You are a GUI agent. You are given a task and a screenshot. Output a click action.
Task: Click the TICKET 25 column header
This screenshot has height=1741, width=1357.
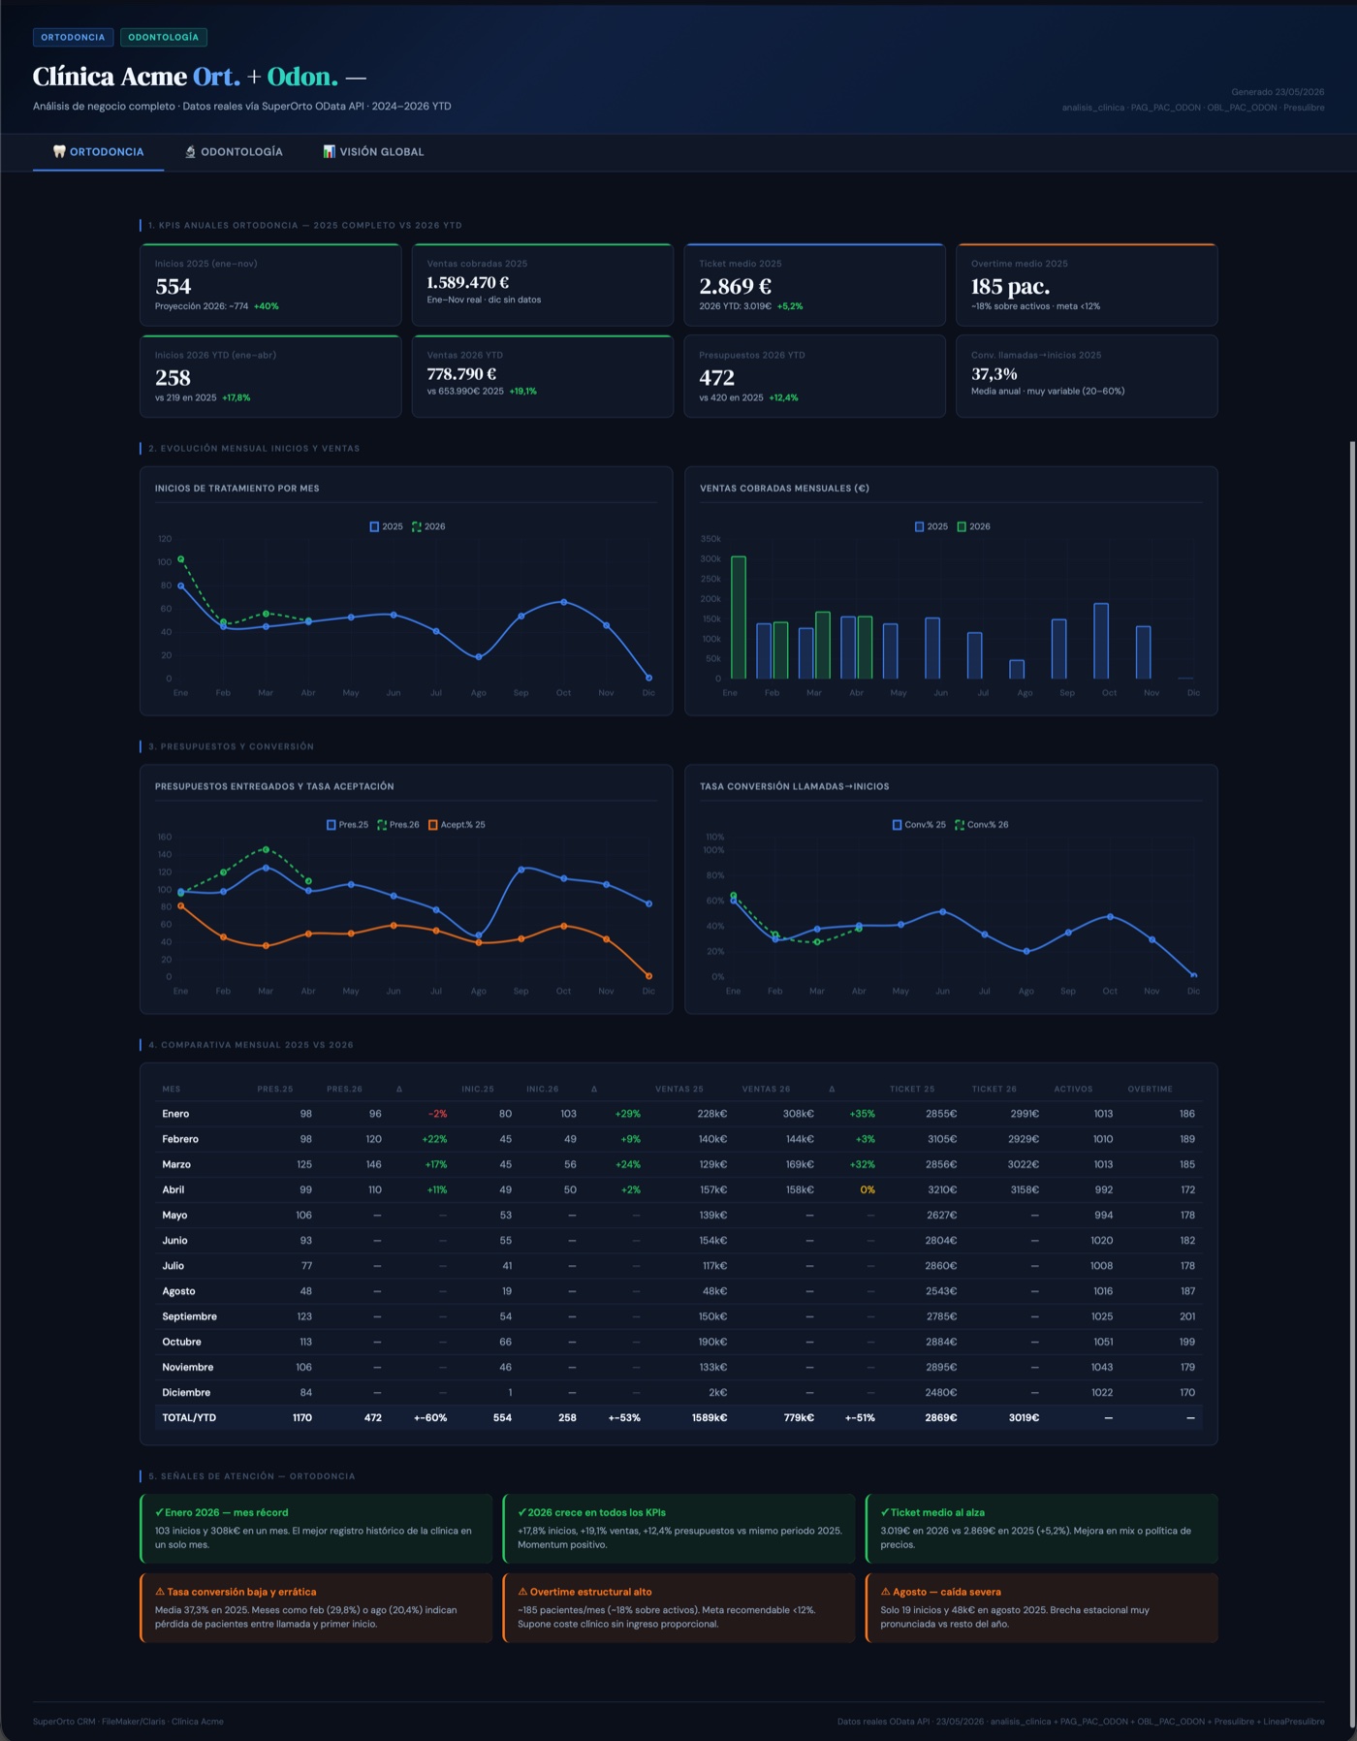[x=912, y=1089]
